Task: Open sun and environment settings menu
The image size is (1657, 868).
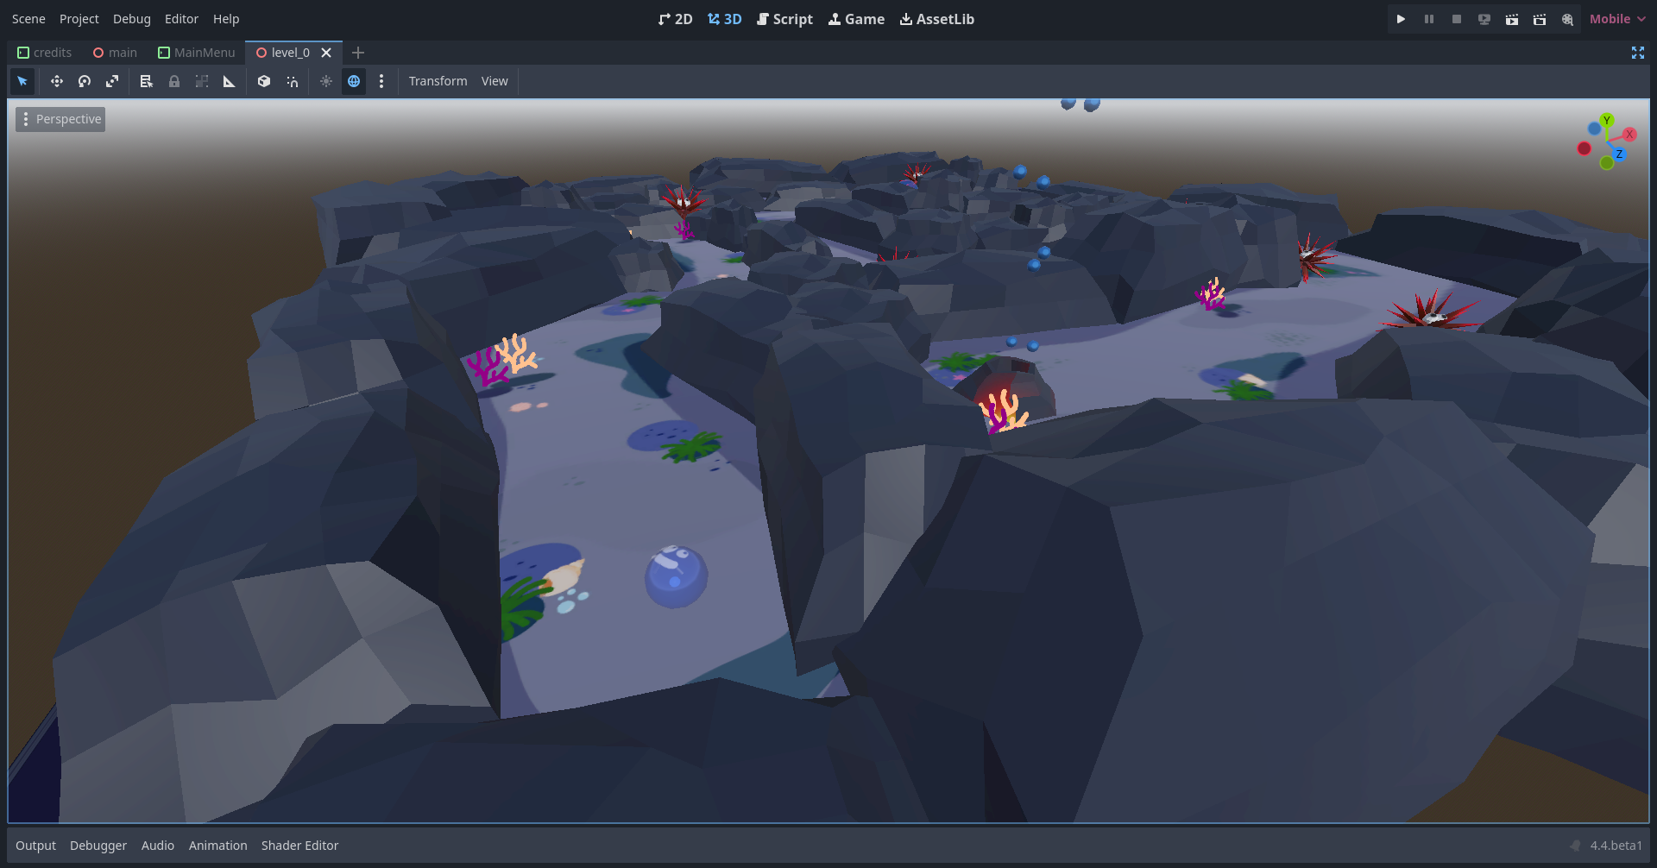Action: (x=381, y=81)
